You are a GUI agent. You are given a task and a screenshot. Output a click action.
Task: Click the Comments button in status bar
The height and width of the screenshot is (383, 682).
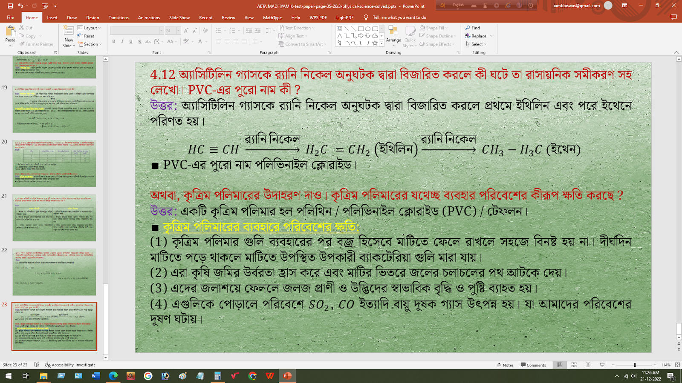point(533,365)
